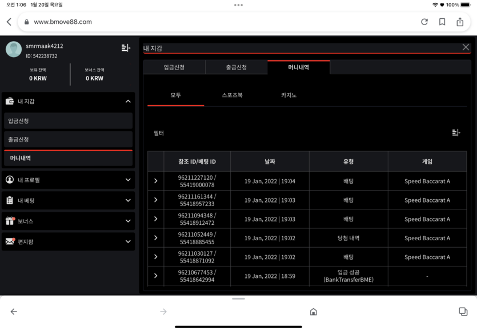This screenshot has width=477, height=331.
Task: Expand the 내 프로필 section
Action: (x=68, y=180)
